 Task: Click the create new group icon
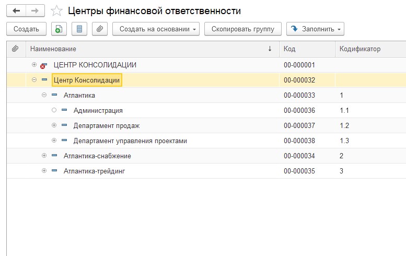tap(59, 29)
